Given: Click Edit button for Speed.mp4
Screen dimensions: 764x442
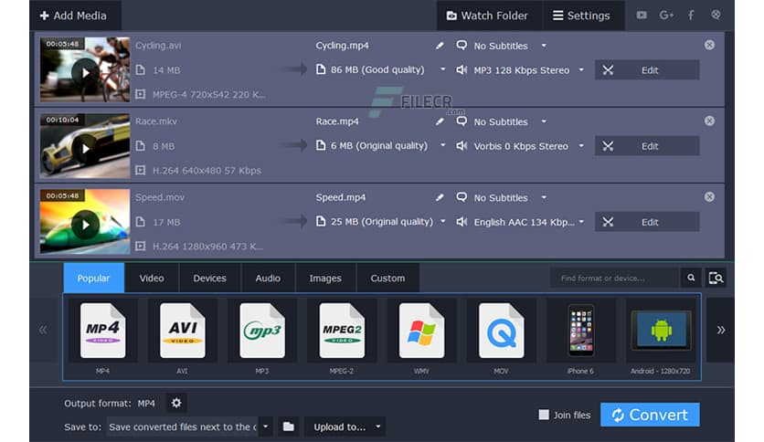Looking at the screenshot, I should 647,222.
